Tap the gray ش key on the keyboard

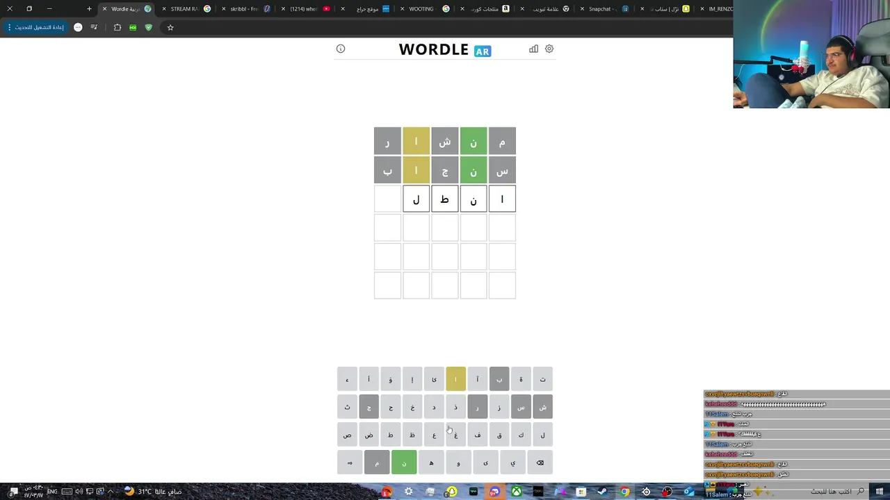coord(543,407)
